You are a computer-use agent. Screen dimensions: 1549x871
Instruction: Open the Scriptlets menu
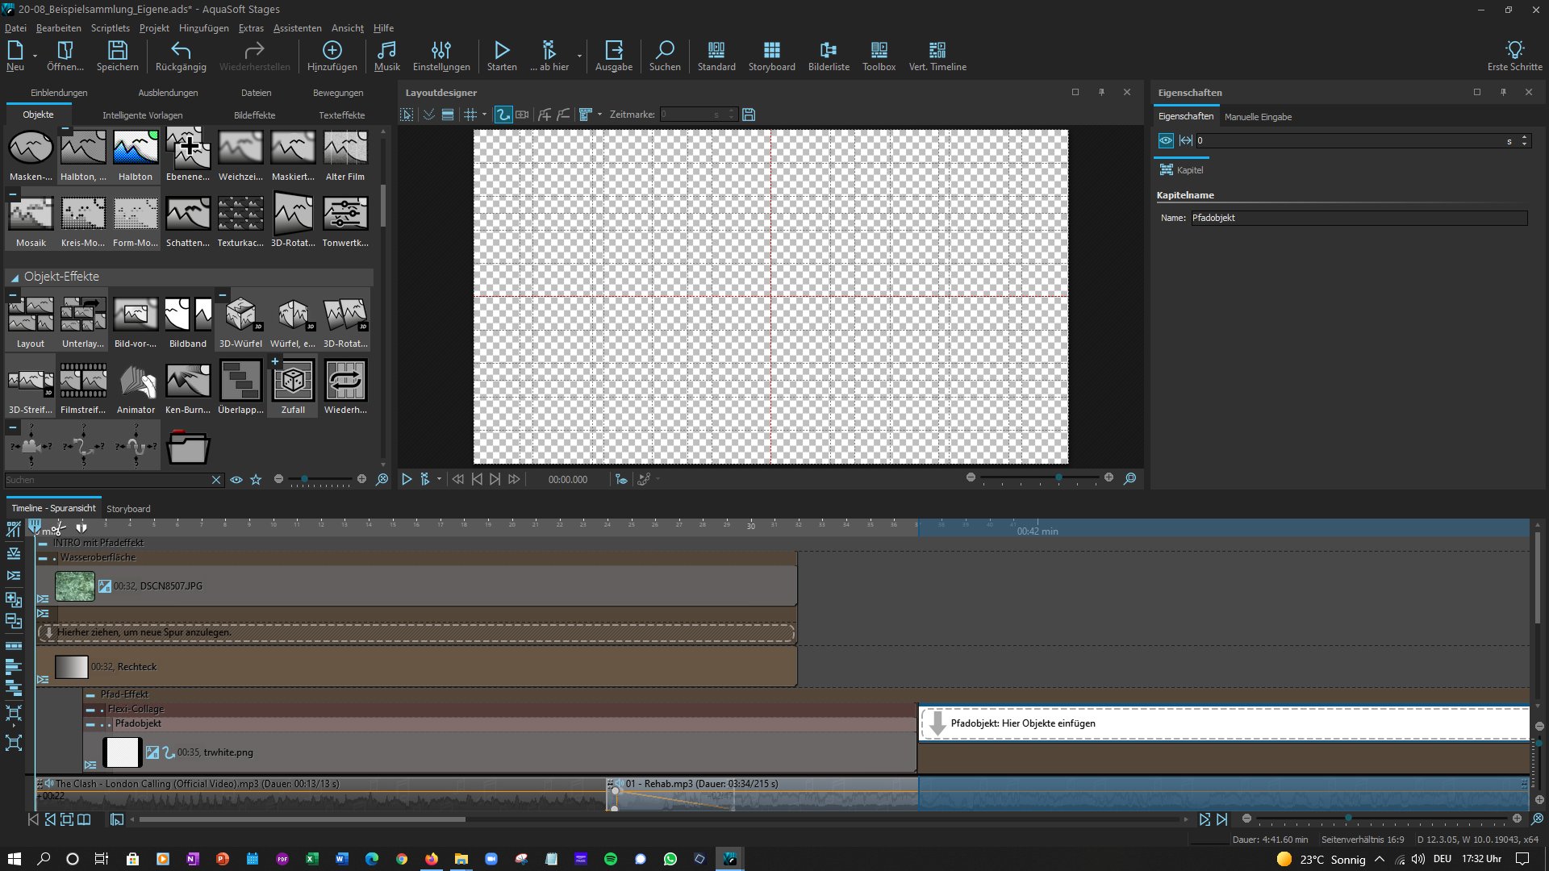coord(110,28)
